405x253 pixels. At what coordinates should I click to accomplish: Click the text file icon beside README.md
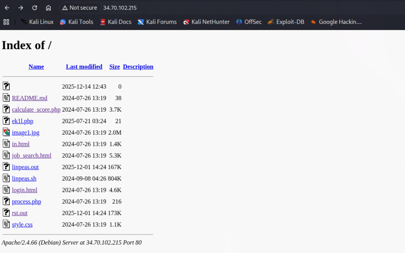coord(6,98)
